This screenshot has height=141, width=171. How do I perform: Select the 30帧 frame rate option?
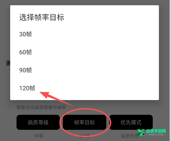coord(84,34)
